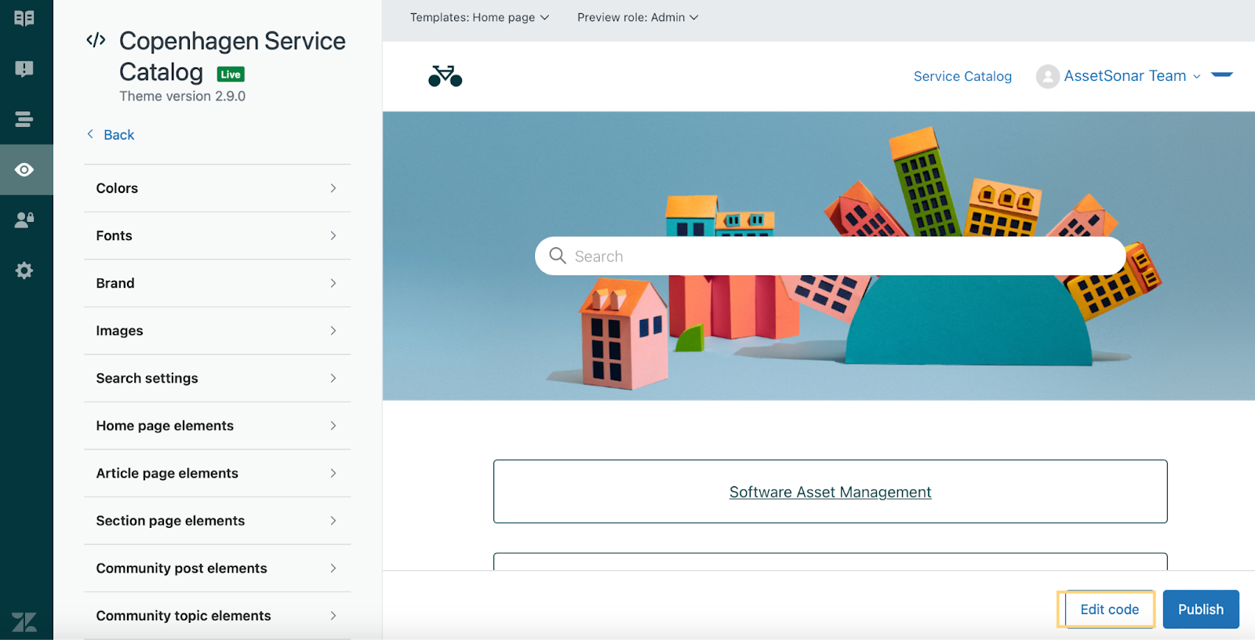Open the settings gear icon in sidebar
Image resolution: width=1255 pixels, height=640 pixels.
point(24,271)
